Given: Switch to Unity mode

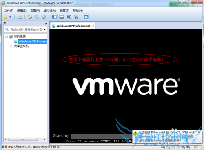Looking at the screenshot, I should pyautogui.click(x=76, y=17).
